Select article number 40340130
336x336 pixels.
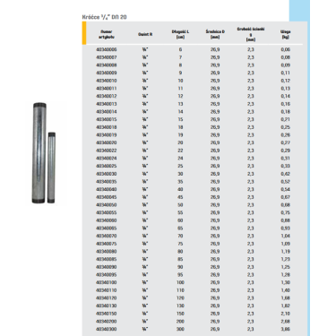click(x=107, y=306)
